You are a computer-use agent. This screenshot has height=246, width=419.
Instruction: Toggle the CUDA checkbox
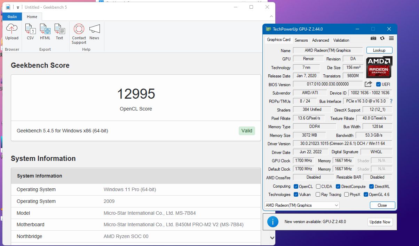(x=318, y=187)
